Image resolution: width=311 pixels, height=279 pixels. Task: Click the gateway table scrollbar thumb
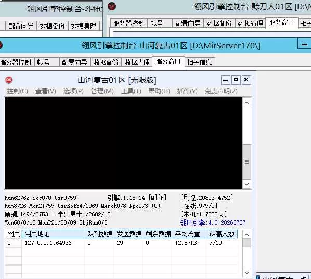[247, 243]
